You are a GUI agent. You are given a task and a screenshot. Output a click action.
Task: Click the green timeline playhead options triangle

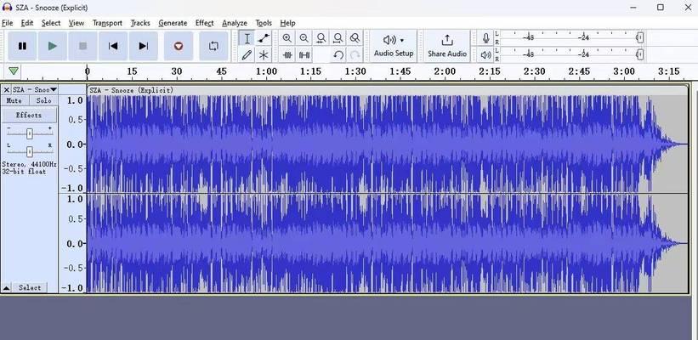tap(14, 71)
